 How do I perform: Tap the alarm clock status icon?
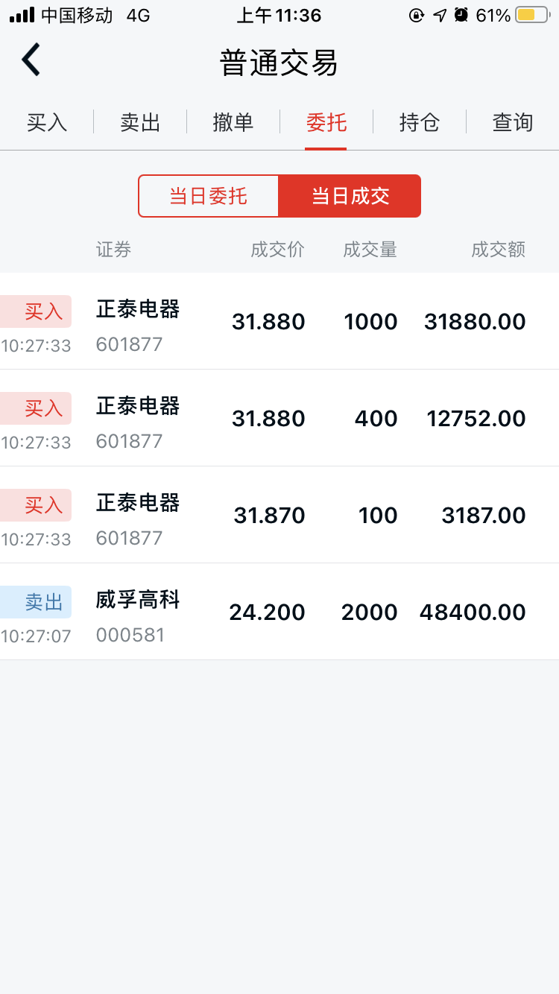461,15
